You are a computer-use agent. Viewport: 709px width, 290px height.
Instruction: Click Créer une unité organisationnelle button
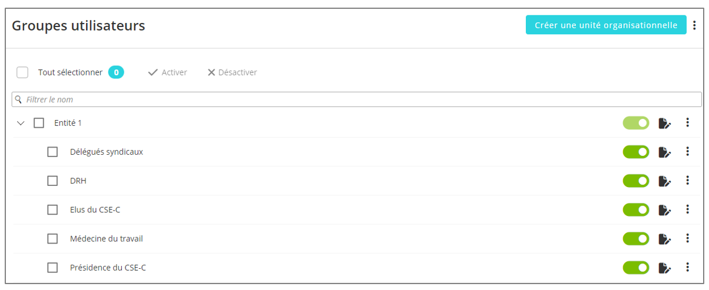606,25
